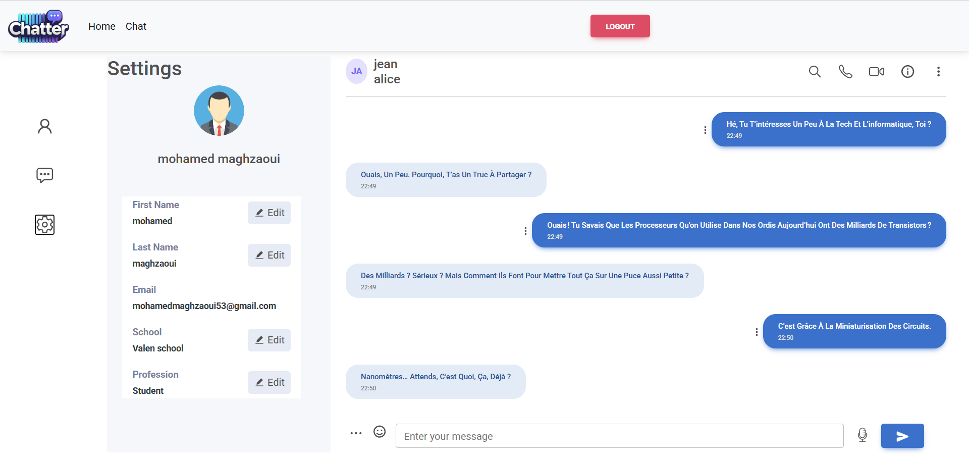Image resolution: width=969 pixels, height=457 pixels.
Task: Edit the First Name field
Action: tap(269, 213)
